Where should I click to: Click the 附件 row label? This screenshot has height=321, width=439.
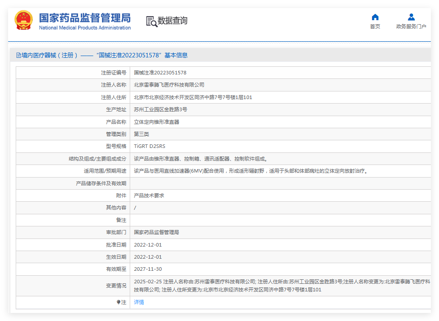tap(121, 195)
